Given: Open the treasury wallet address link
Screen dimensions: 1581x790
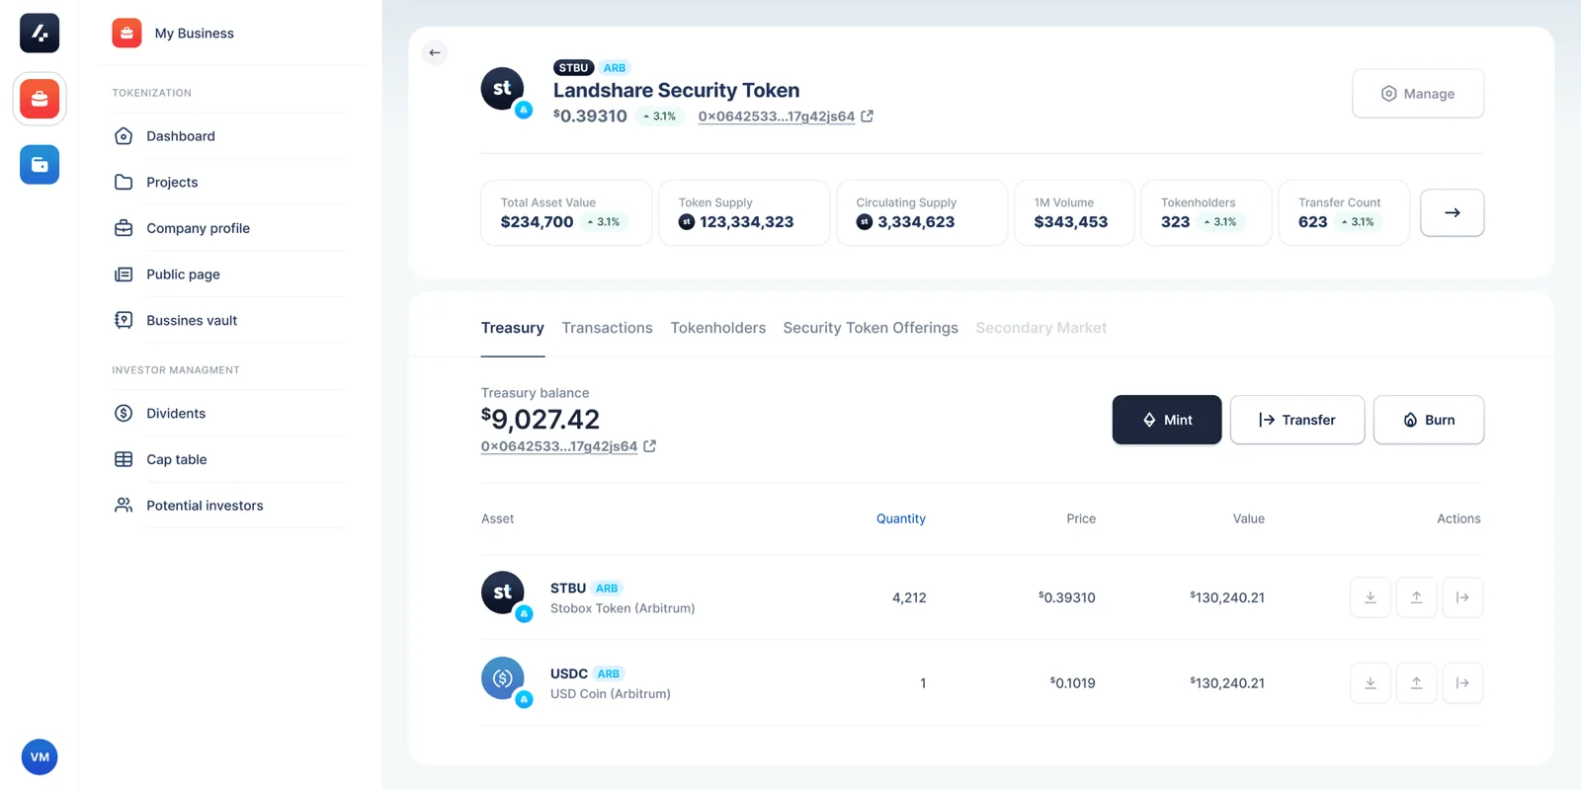Looking at the screenshot, I should pos(559,446).
